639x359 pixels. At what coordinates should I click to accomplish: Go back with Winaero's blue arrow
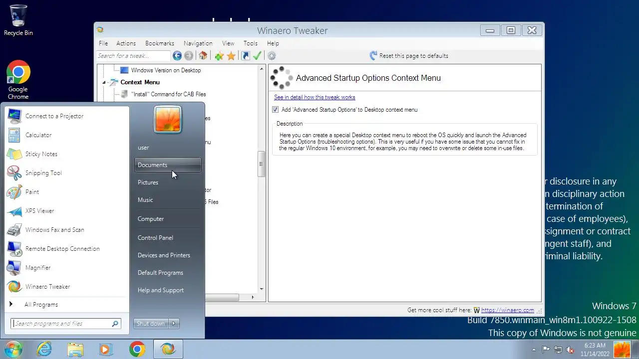(x=177, y=56)
